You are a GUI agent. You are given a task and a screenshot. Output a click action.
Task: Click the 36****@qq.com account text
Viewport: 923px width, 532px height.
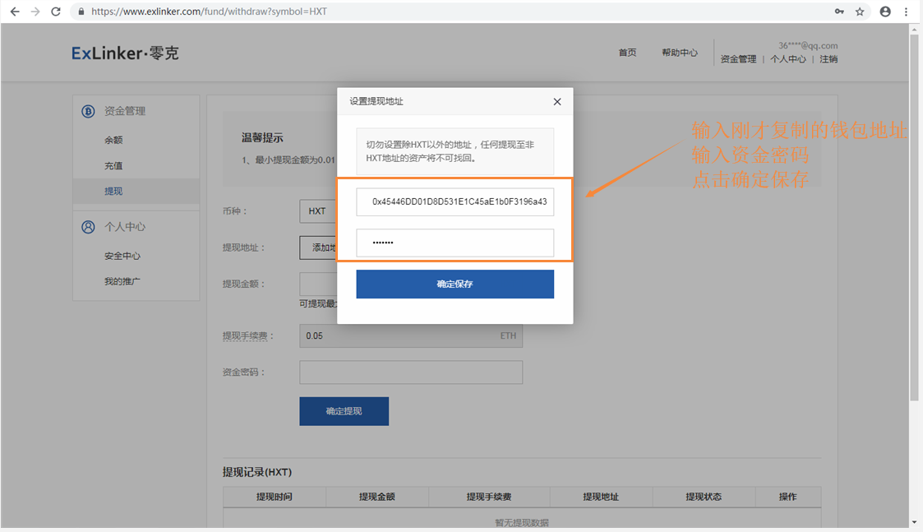click(x=808, y=45)
